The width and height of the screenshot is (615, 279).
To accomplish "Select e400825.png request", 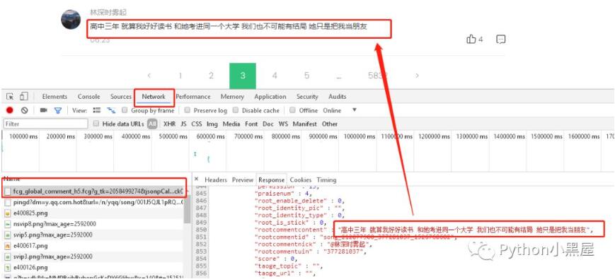I will point(93,213).
